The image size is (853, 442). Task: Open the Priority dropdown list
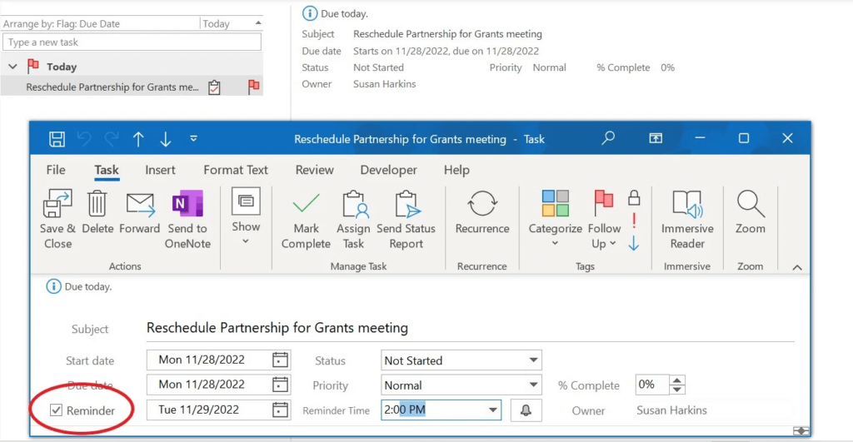tap(533, 385)
